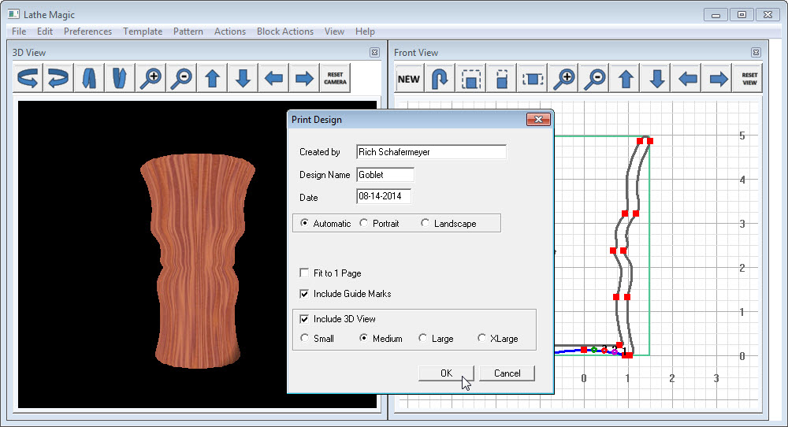Click the Reset View button
Screen dimensions: 788x427
pyautogui.click(x=749, y=79)
